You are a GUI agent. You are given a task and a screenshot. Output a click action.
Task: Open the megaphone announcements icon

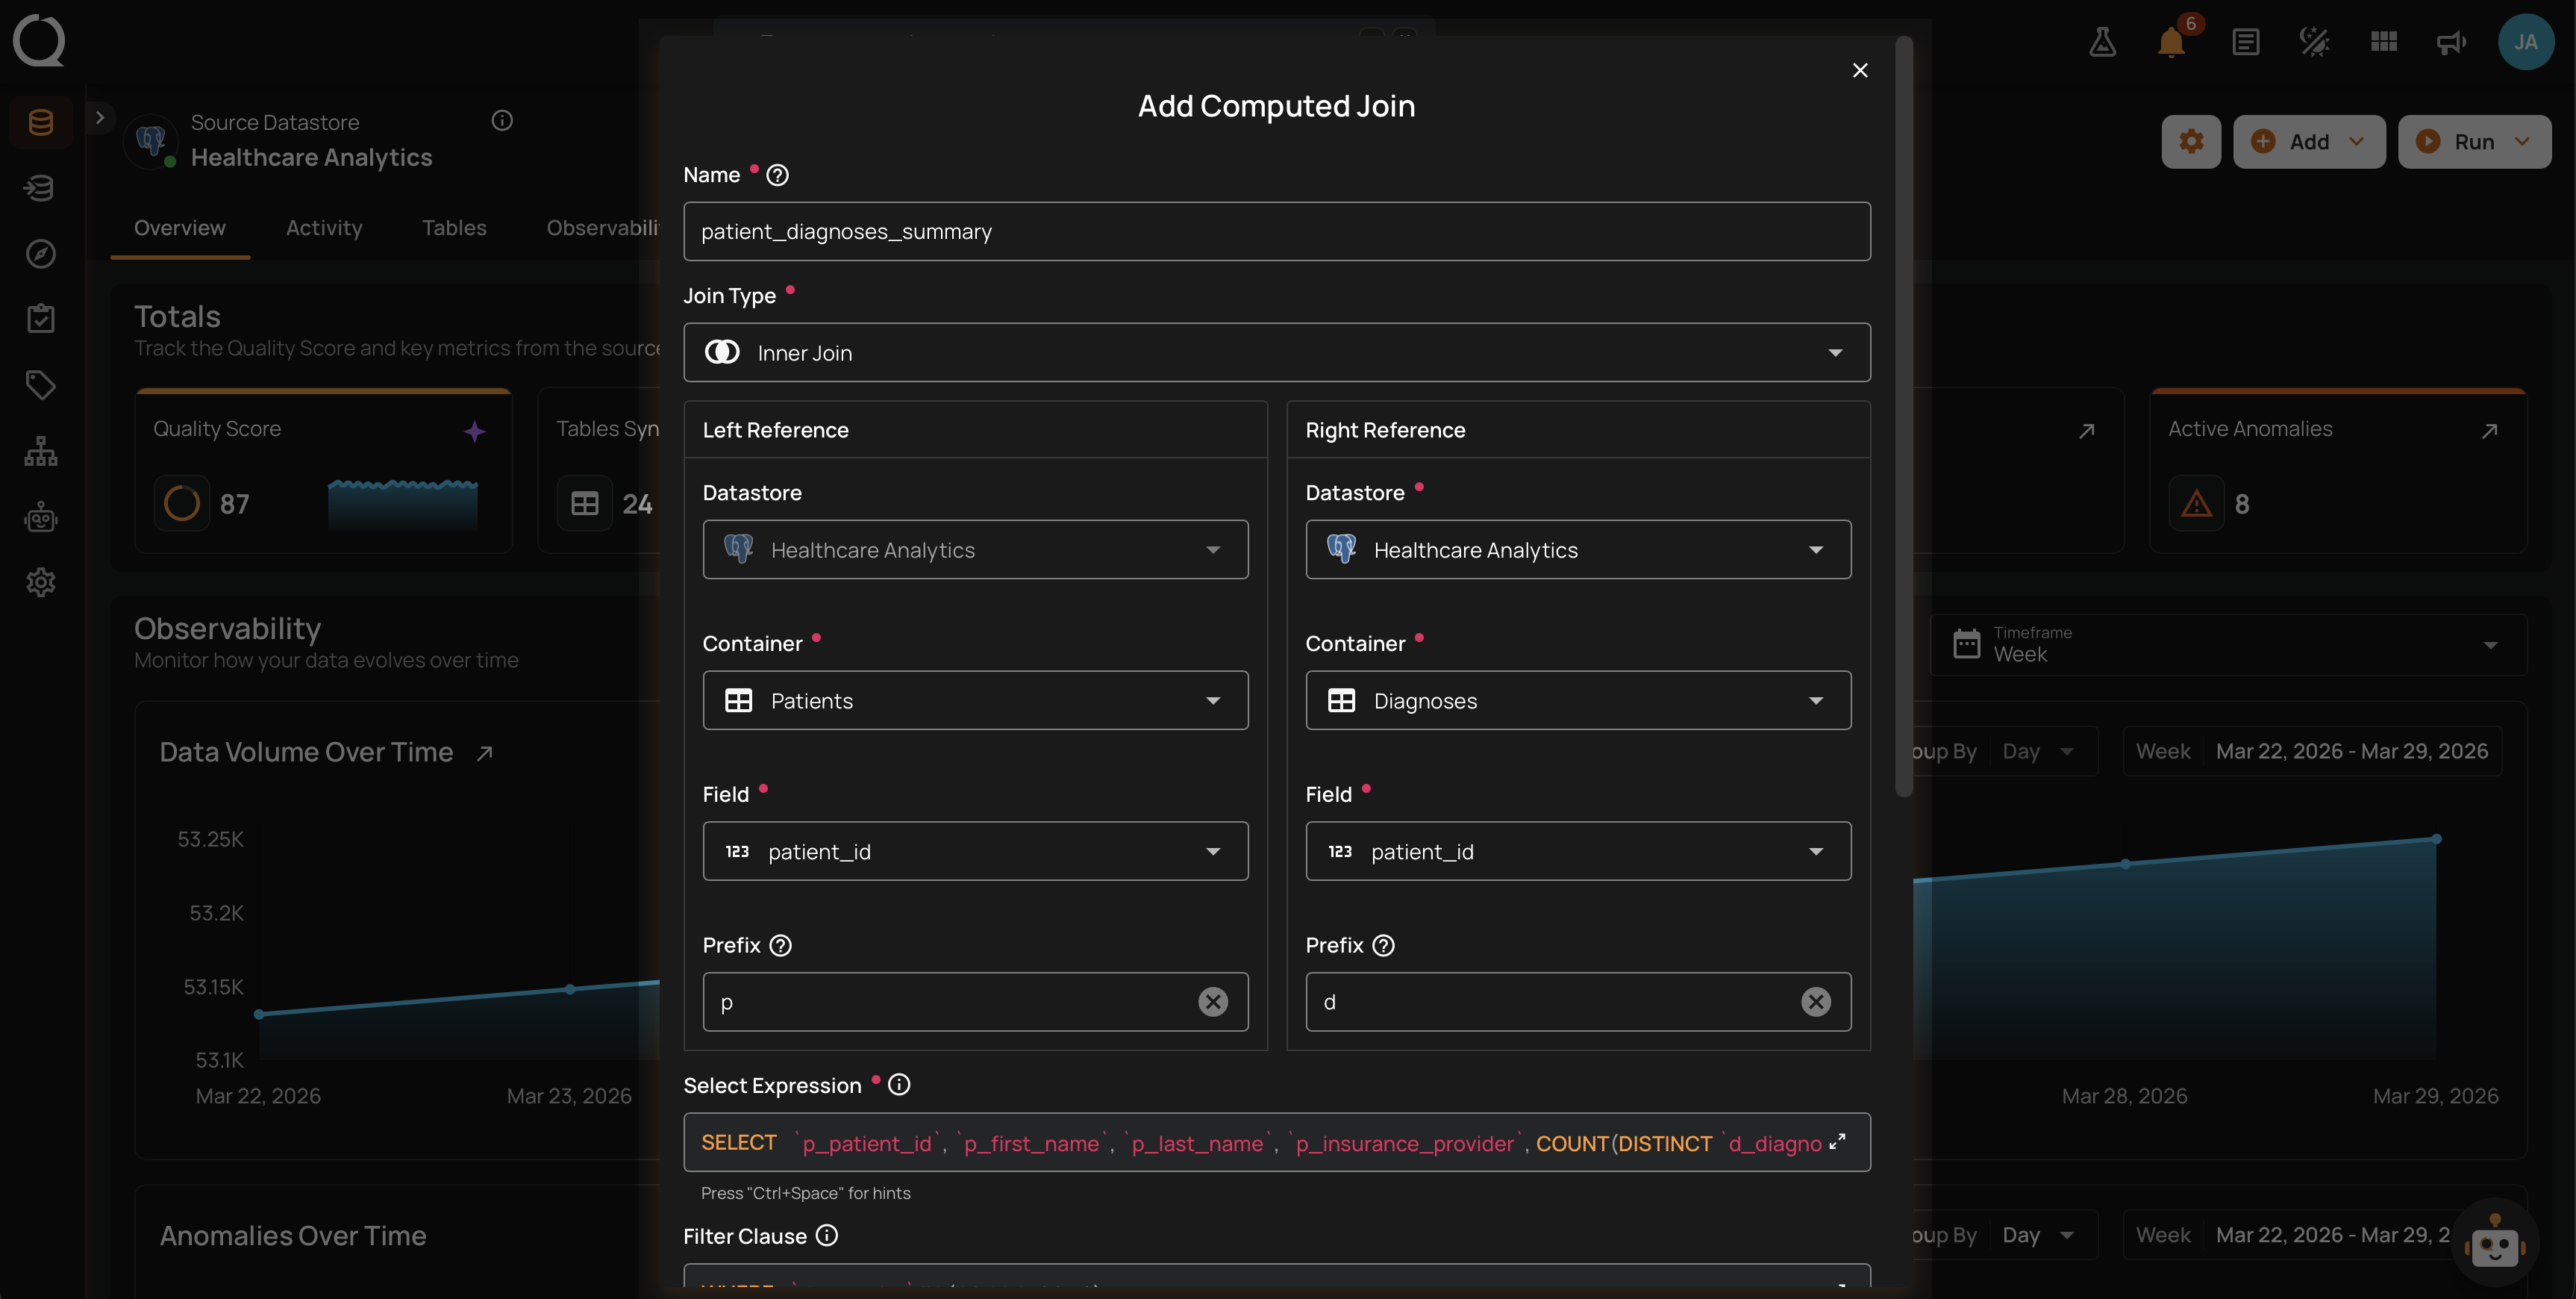pyautogui.click(x=2451, y=42)
